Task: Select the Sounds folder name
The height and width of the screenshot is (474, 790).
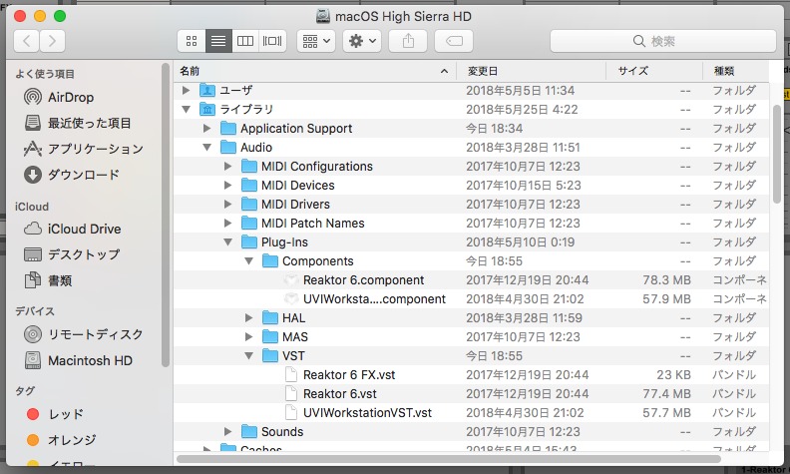Action: (282, 432)
